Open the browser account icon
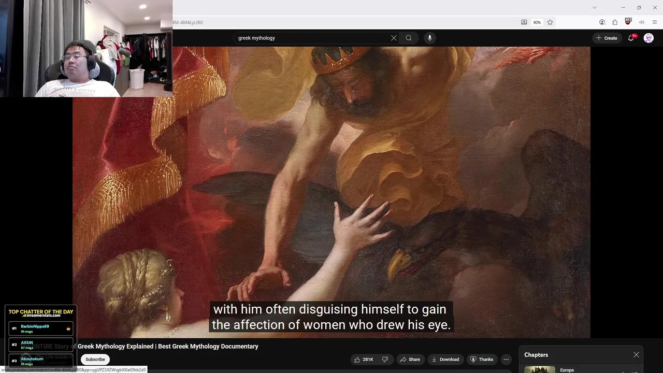663x373 pixels. click(x=602, y=22)
